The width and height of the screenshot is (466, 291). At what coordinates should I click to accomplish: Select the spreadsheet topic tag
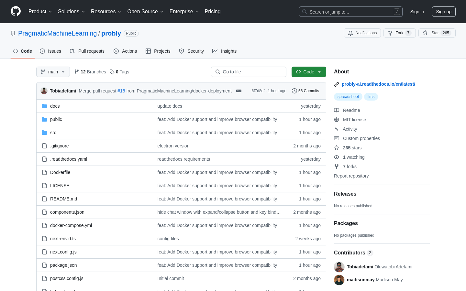click(348, 97)
